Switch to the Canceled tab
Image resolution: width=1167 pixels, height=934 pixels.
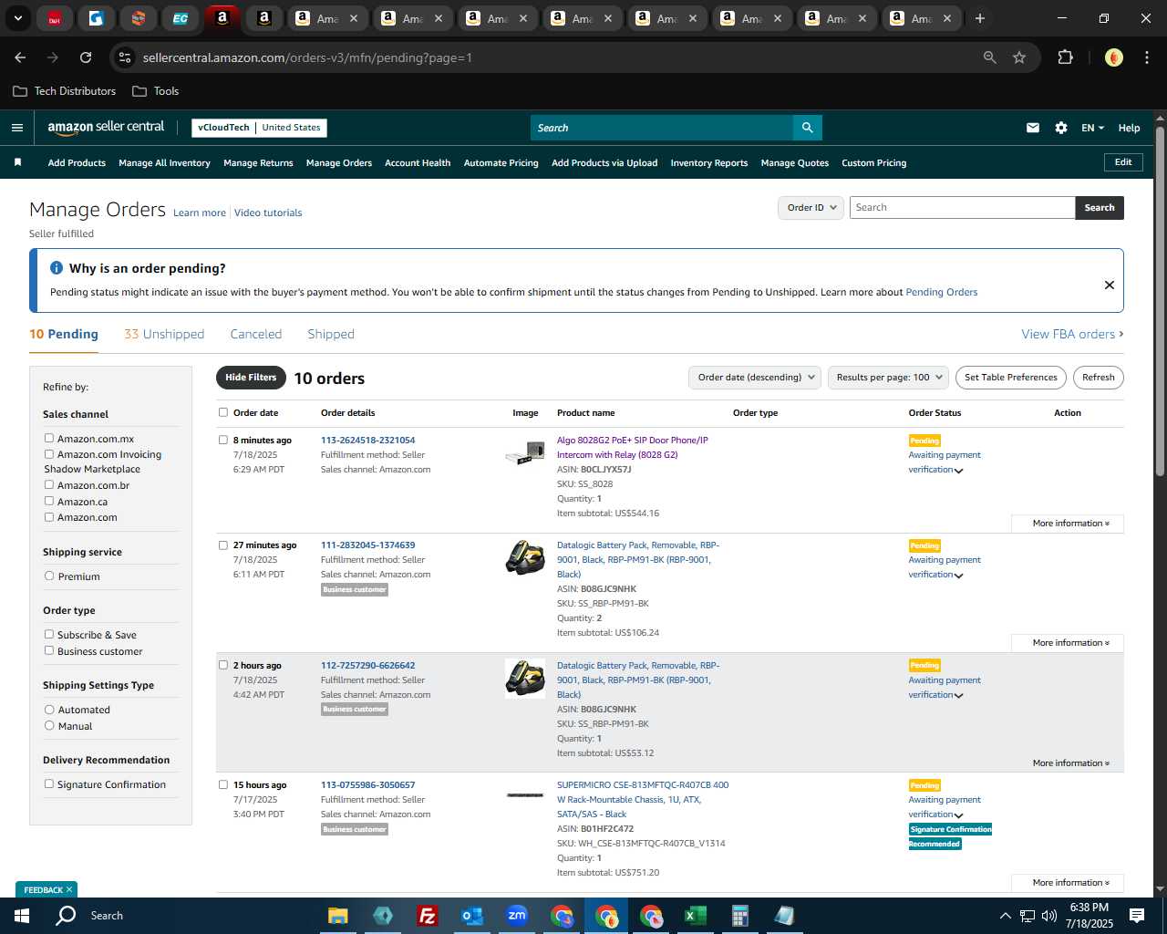point(256,334)
